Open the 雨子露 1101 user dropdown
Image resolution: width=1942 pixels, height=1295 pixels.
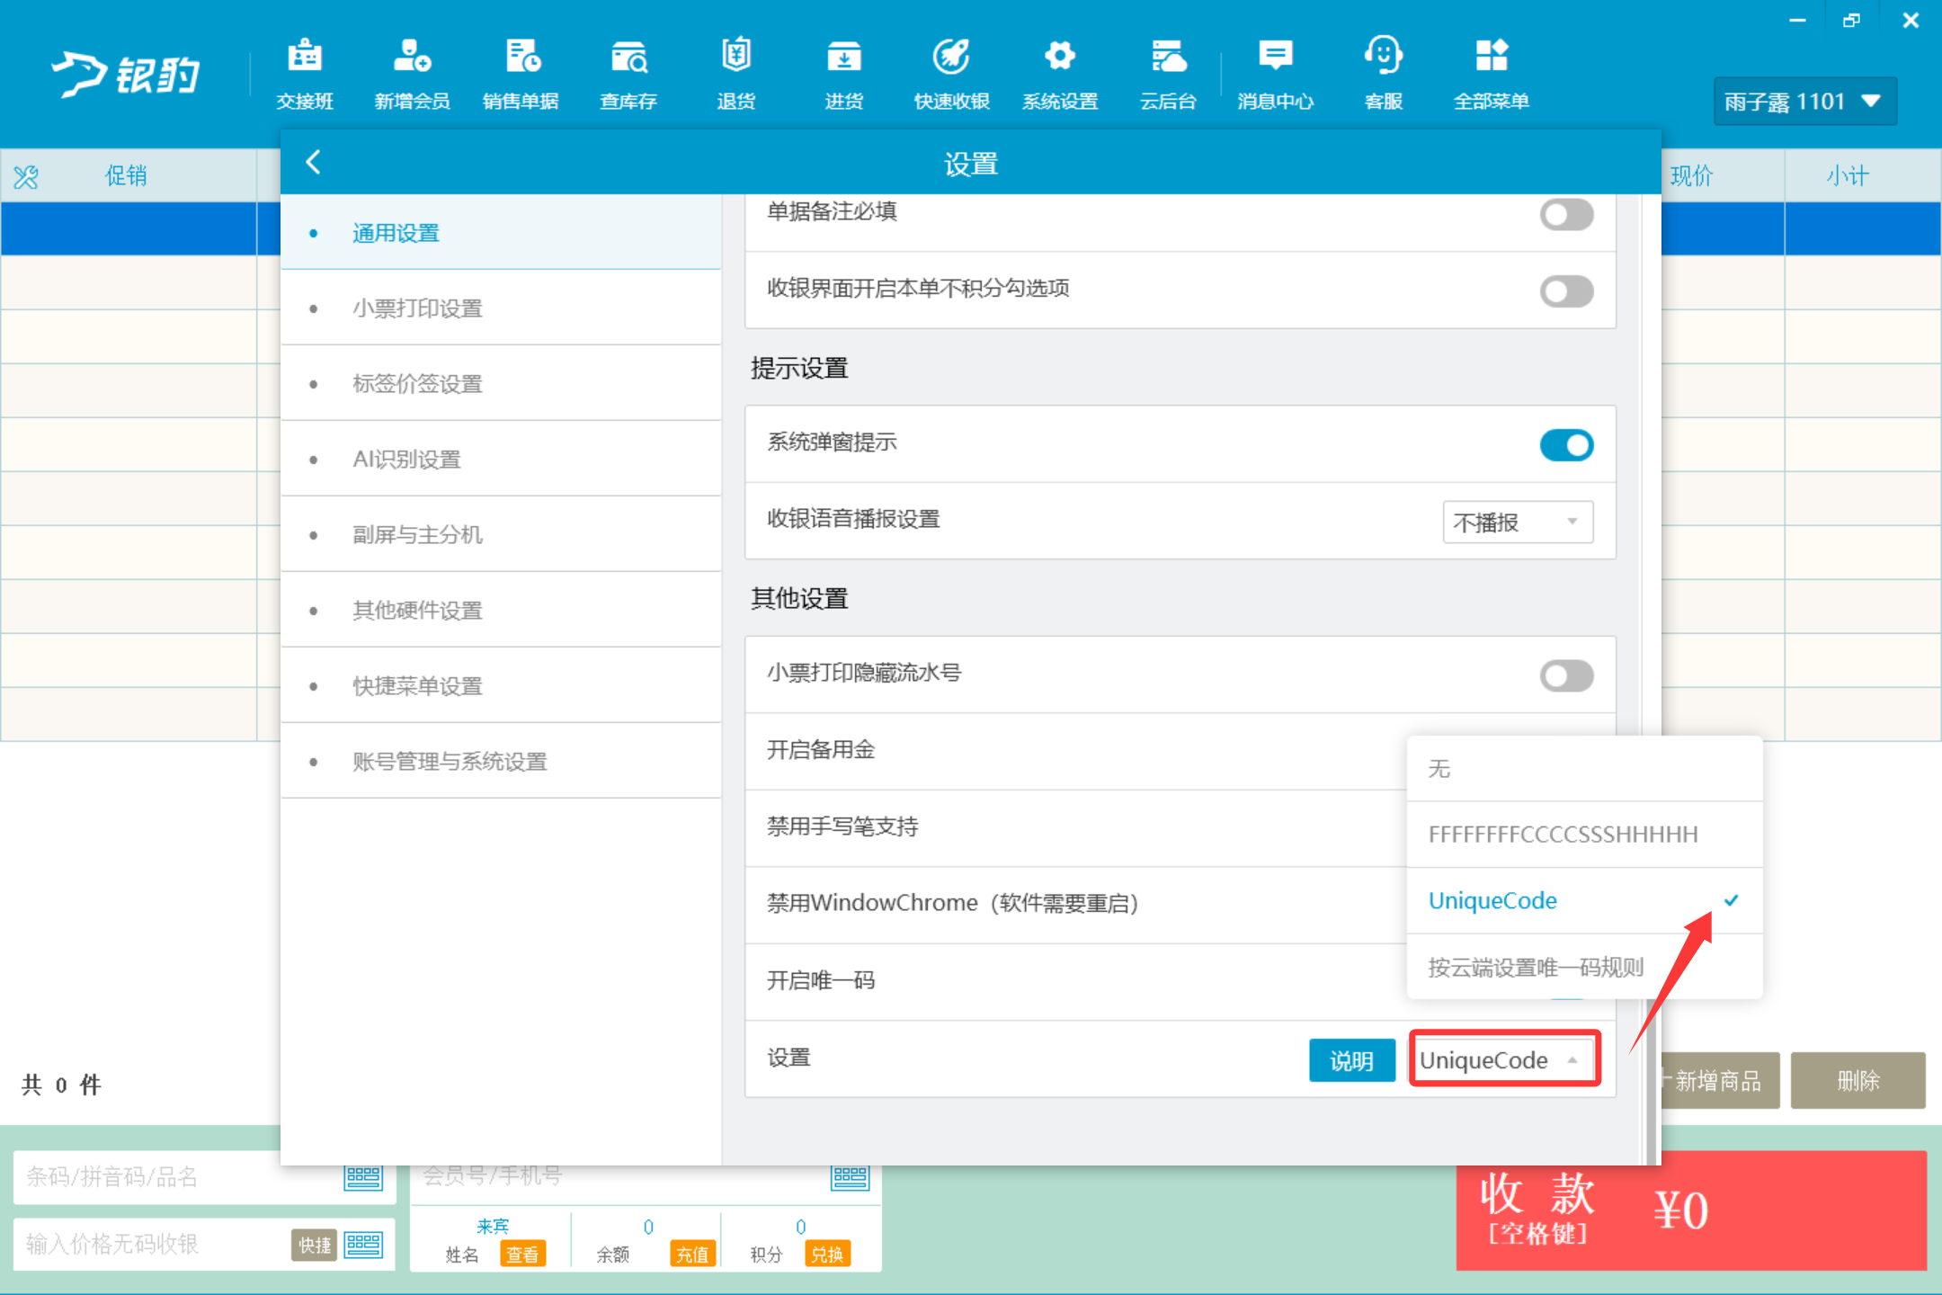(x=1804, y=102)
